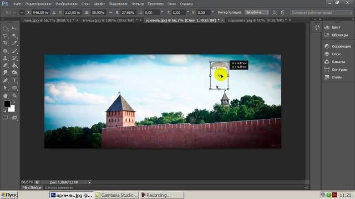Select the Paint Bucket tool
This screenshot has width=355, height=199.
click(14, 65)
